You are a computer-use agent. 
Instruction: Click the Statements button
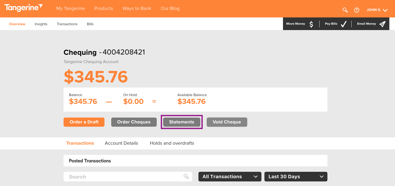pos(181,122)
